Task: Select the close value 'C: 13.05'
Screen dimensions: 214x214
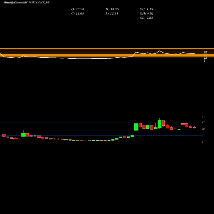Action: tap(77, 14)
